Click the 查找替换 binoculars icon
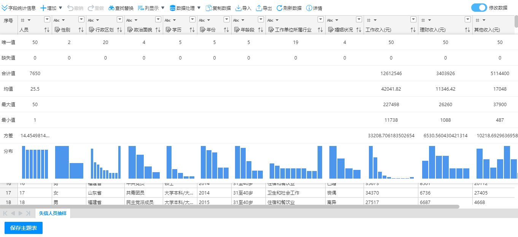Screen dimensions: 518x237 point(111,8)
